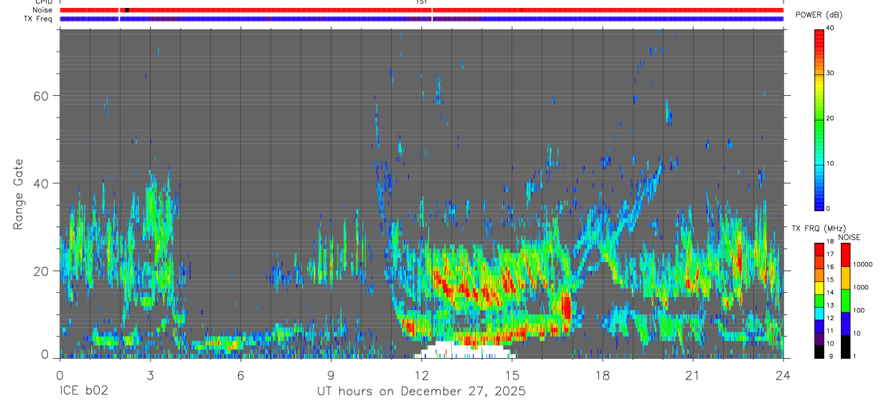Image resolution: width=881 pixels, height=406 pixels.
Task: Click the UT hours axis tick label 18
Action: pos(603,374)
